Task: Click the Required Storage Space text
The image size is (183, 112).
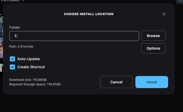Action: click(35, 84)
